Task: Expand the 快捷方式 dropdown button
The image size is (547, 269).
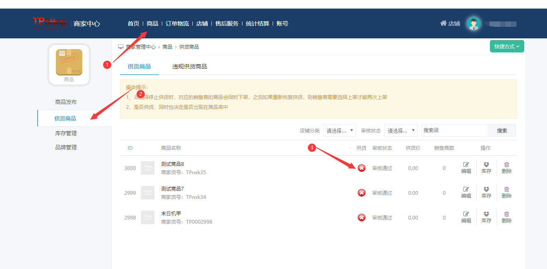Action: (507, 47)
